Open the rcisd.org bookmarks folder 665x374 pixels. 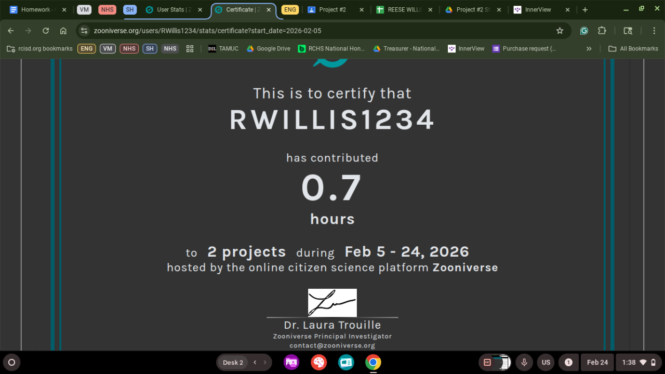(x=39, y=48)
